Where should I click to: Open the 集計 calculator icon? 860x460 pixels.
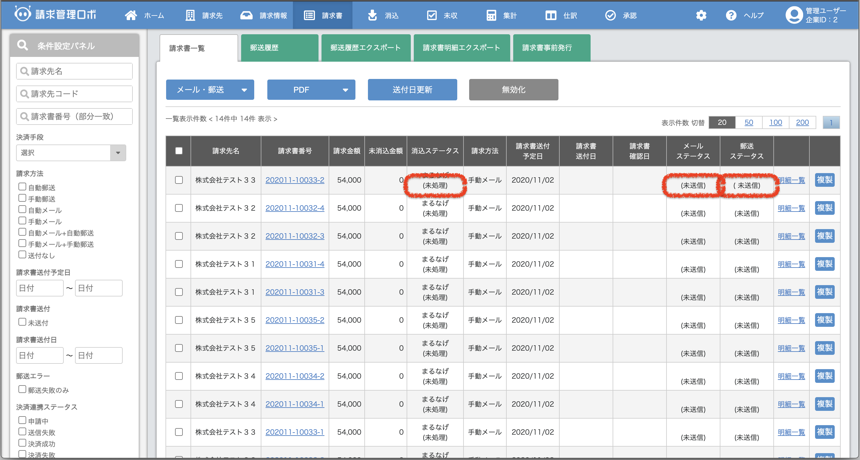coord(491,15)
